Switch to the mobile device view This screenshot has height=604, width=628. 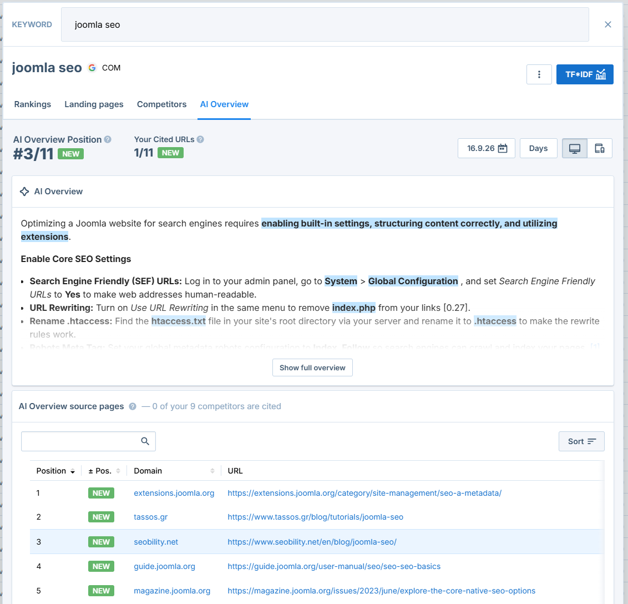coord(600,148)
